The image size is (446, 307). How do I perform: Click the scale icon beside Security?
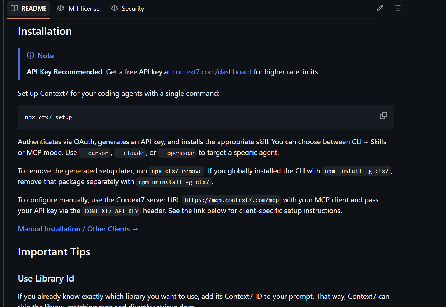click(115, 8)
